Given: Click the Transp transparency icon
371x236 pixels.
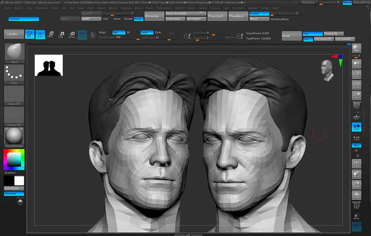Looking at the screenshot, I should (x=356, y=216).
